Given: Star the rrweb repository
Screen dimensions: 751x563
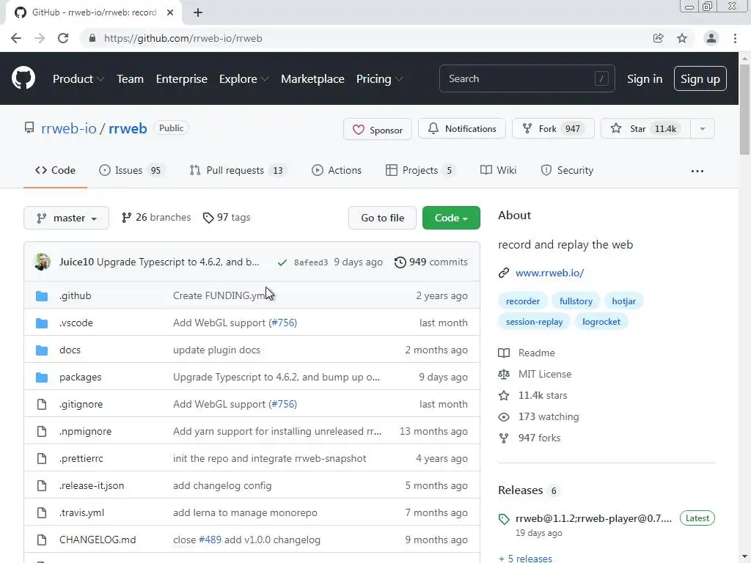Looking at the screenshot, I should (645, 129).
